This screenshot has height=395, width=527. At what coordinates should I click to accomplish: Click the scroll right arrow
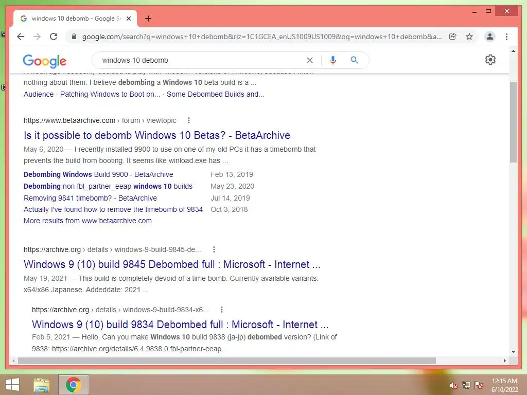click(504, 361)
